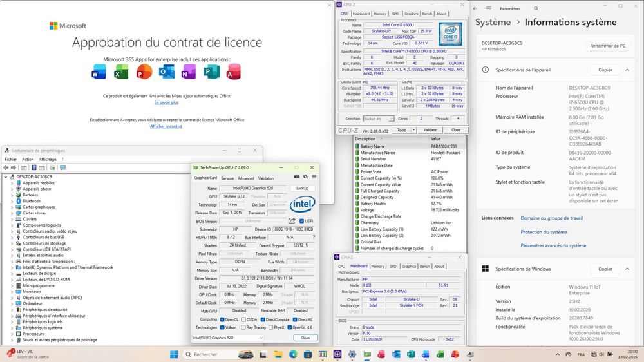The height and width of the screenshot is (362, 644).
Task: Toggle the CUDA checkbox
Action: point(243,319)
